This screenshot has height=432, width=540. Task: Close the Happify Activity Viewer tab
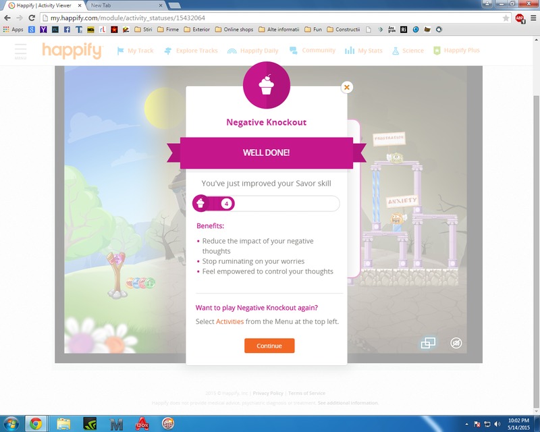(x=80, y=5)
